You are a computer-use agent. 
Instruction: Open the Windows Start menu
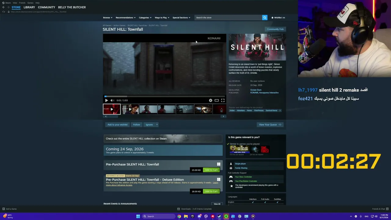click(138, 216)
